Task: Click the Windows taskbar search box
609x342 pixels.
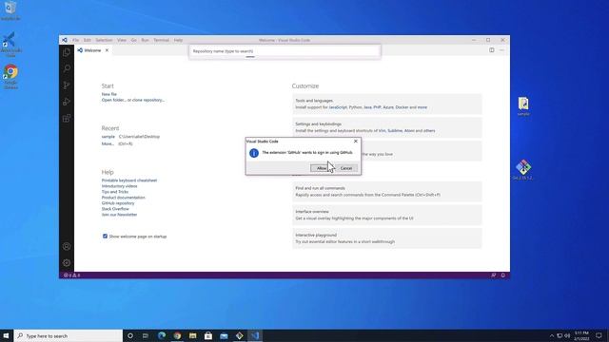Action: 69,335
